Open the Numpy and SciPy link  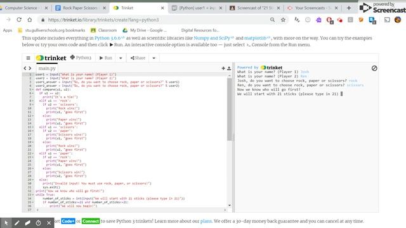coord(212,38)
